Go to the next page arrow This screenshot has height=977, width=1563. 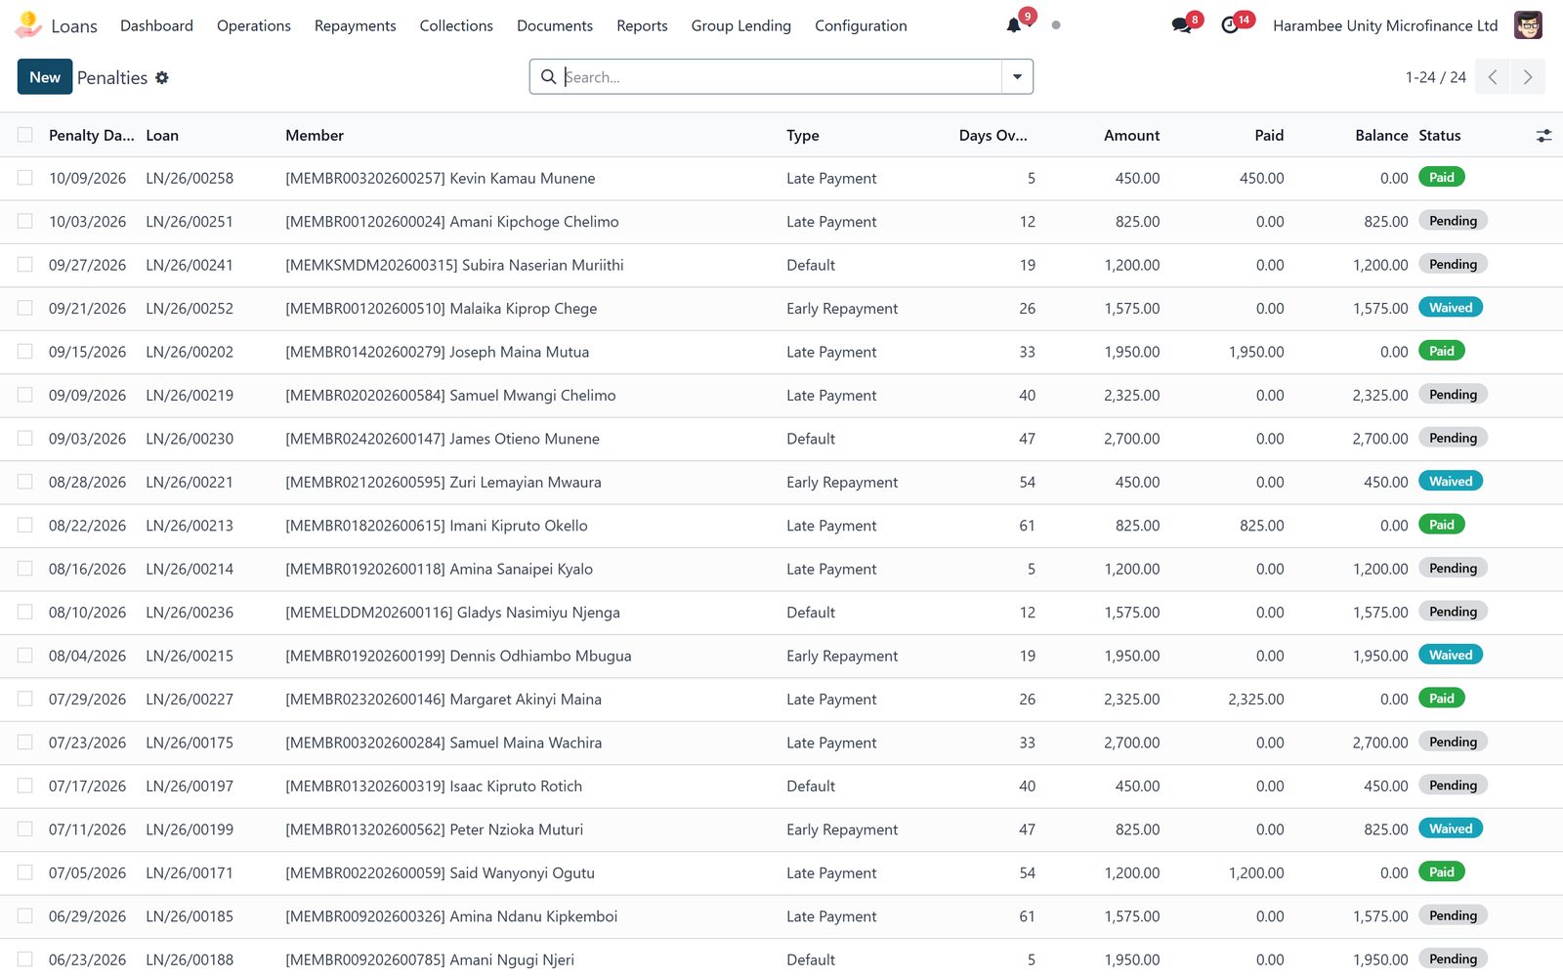1528,77
